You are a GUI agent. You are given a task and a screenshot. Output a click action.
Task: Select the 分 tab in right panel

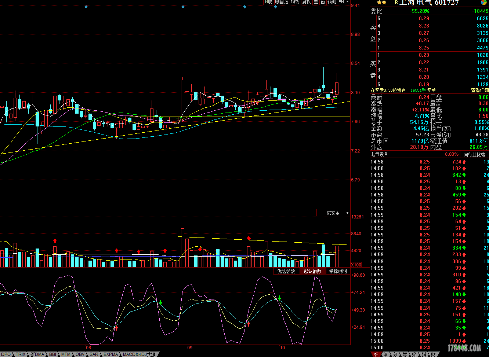point(395,354)
